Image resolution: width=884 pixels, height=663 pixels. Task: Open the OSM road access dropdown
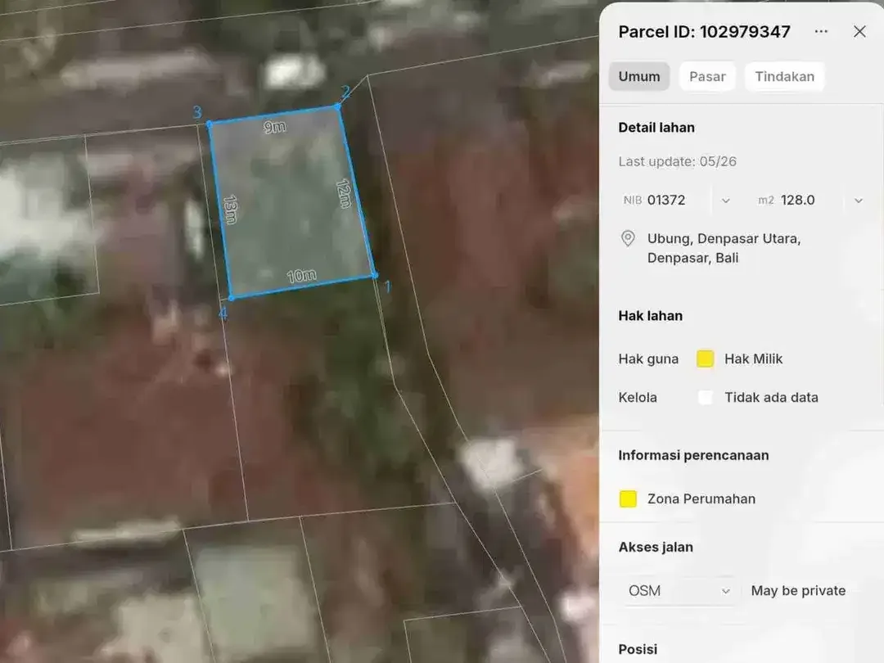point(679,591)
